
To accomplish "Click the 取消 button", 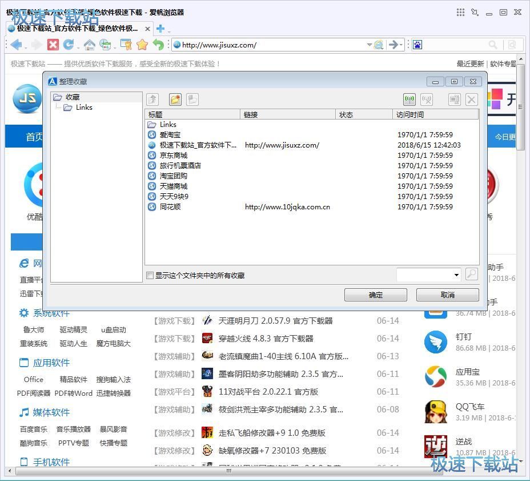I will pos(448,295).
